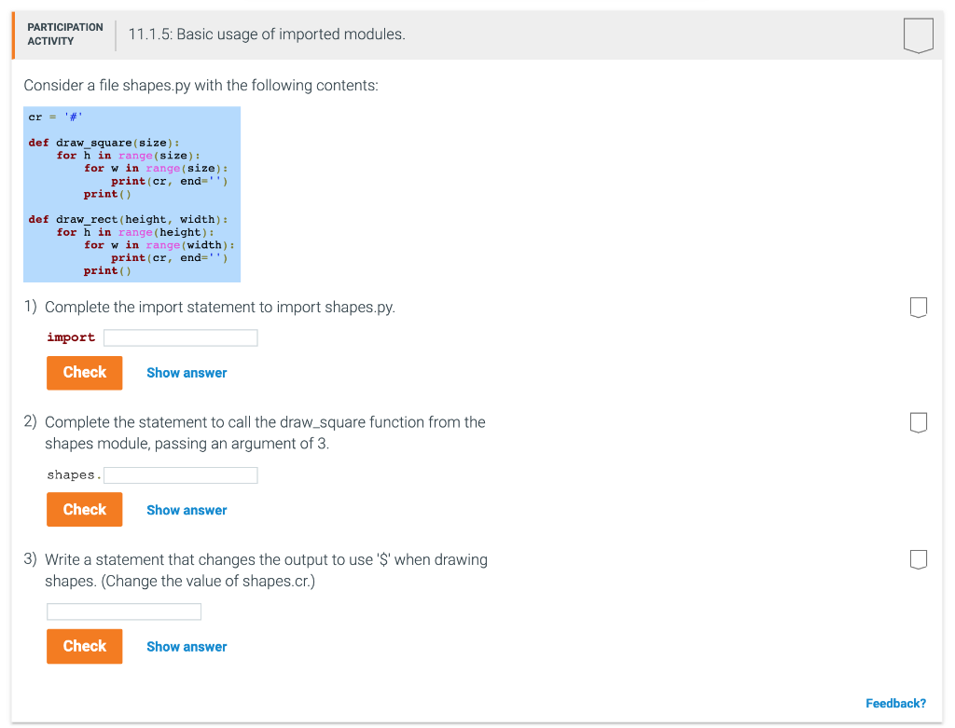Screen dimensions: 955x728
Task: Click the ribbon icon beside question 2
Action: coord(918,422)
